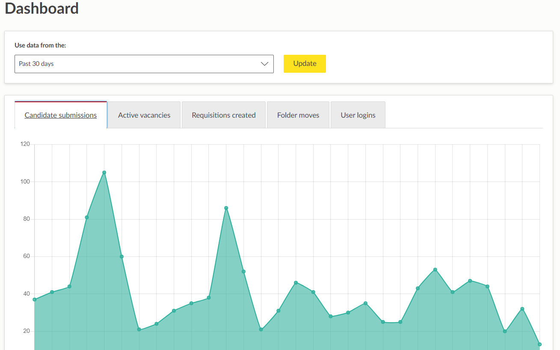The width and height of the screenshot is (560, 350).
Task: Select the right-side peak data point at 53
Action: (x=435, y=270)
